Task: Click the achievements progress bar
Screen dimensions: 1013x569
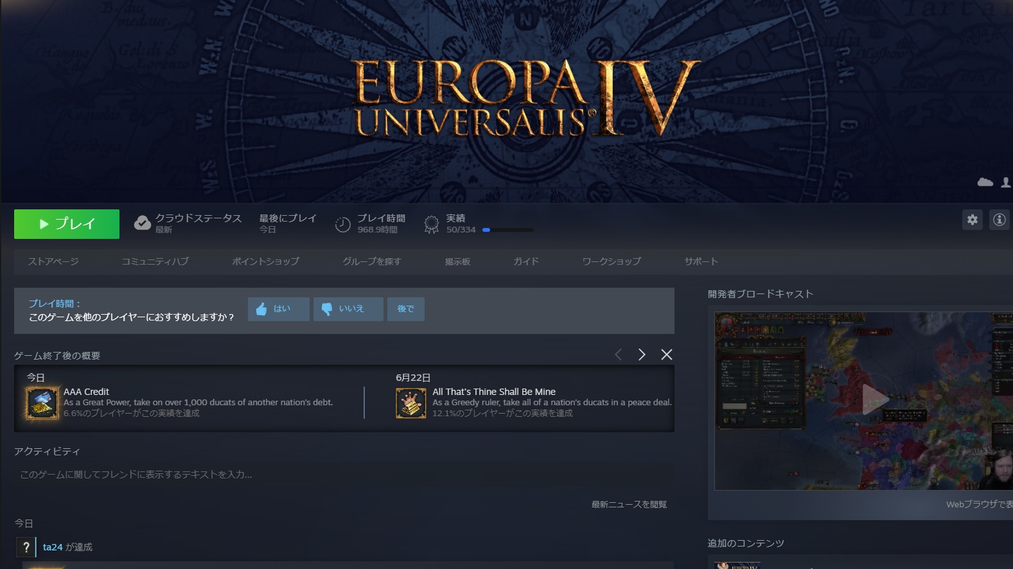Action: pyautogui.click(x=507, y=230)
